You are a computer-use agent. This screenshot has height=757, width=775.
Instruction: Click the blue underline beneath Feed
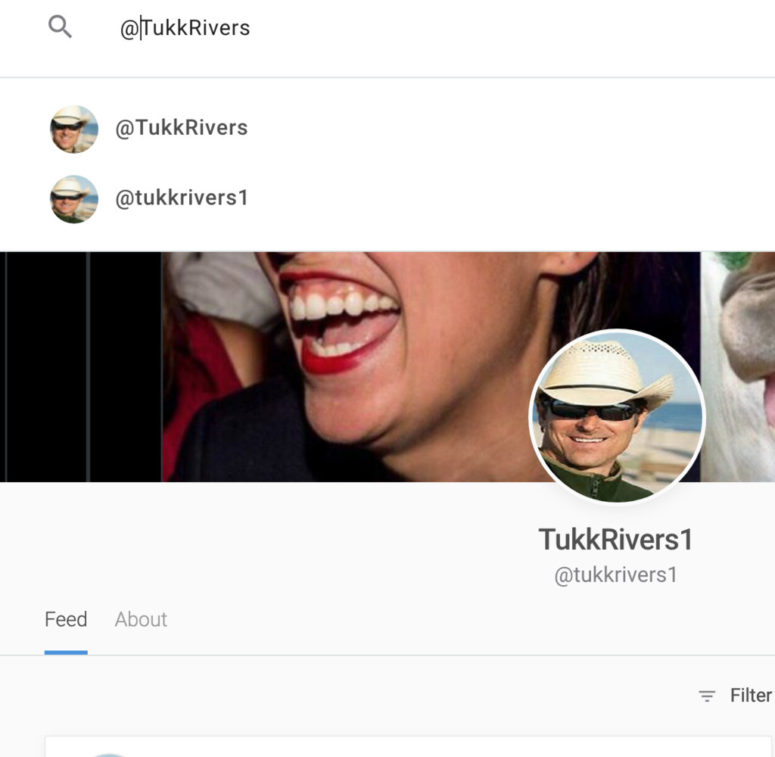[x=66, y=652]
